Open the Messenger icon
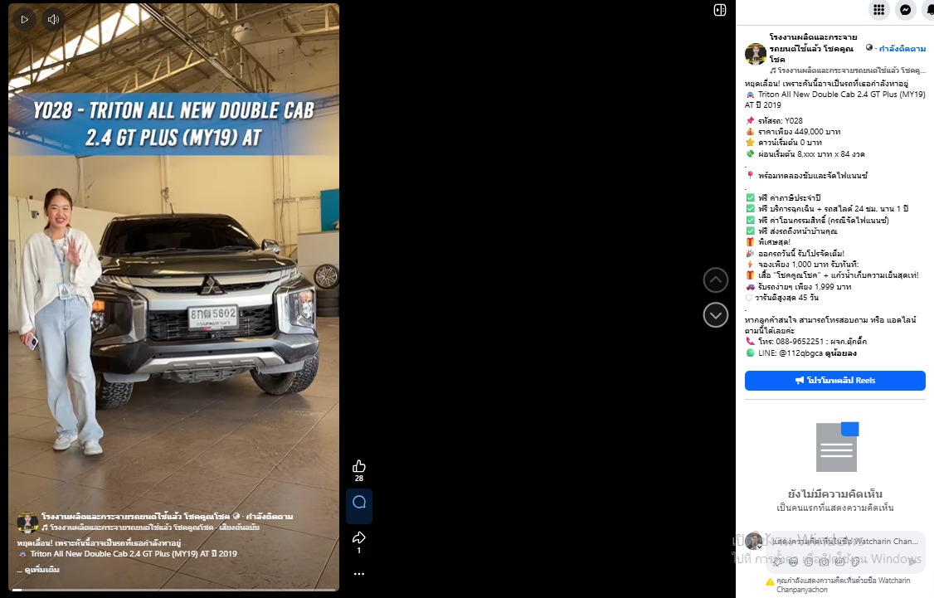Screen dimensions: 934x598 click(x=906, y=9)
